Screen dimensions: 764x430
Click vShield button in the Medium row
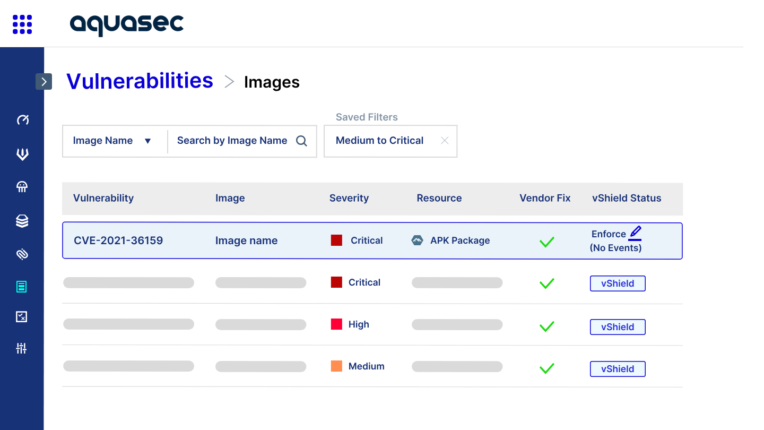(x=618, y=369)
